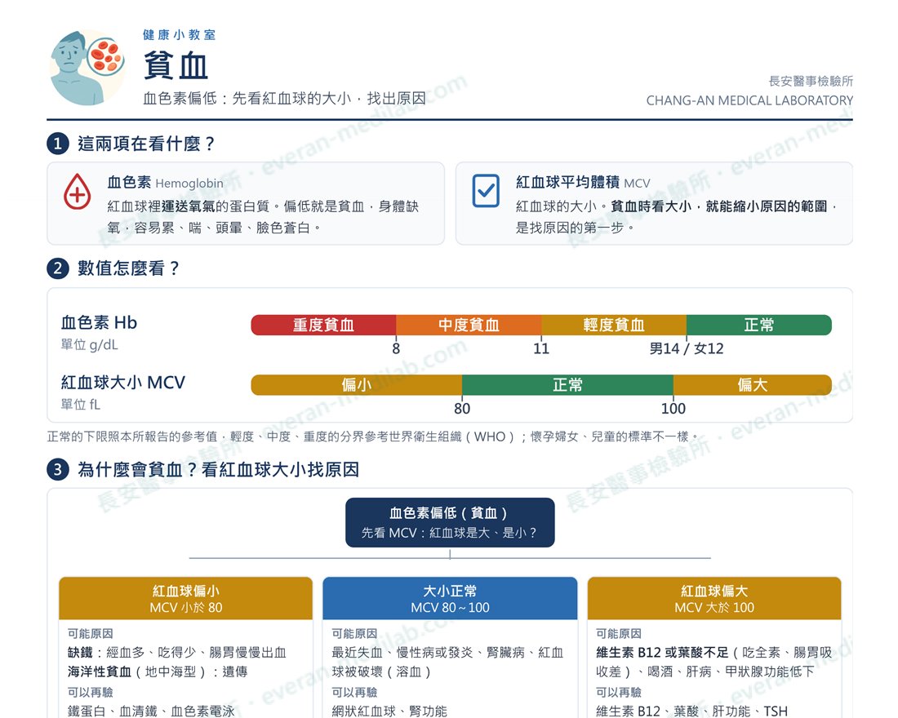The width and height of the screenshot is (898, 718).
Task: Click the blue checkmark MCV icon
Action: [x=486, y=191]
